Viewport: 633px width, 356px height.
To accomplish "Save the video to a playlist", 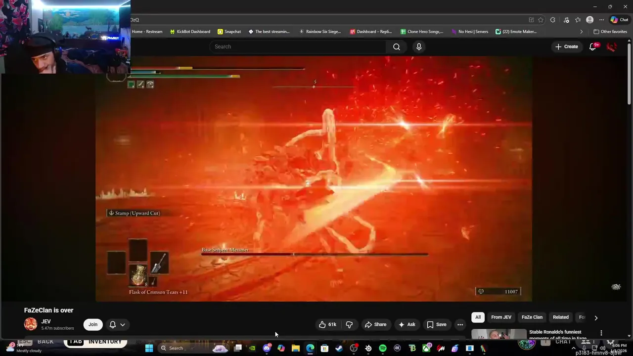I will point(436,324).
